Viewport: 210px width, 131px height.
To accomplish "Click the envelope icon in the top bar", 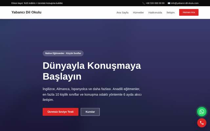I will (x=169, y=3).
